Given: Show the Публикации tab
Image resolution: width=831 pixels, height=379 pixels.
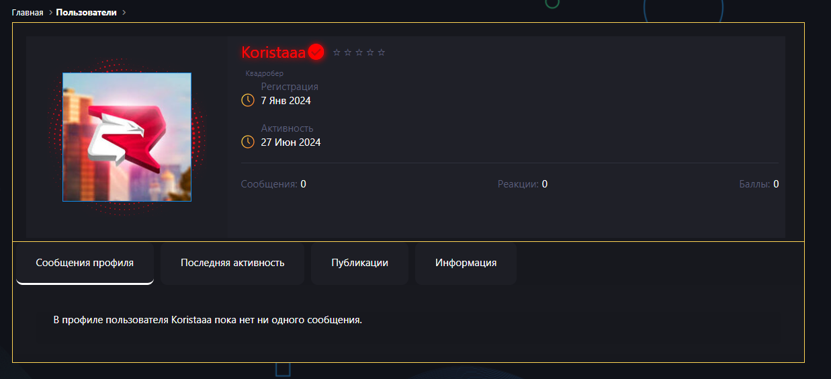Looking at the screenshot, I should tap(359, 263).
